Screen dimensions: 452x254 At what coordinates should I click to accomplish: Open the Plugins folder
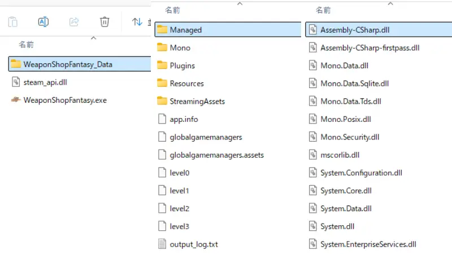pyautogui.click(x=182, y=65)
